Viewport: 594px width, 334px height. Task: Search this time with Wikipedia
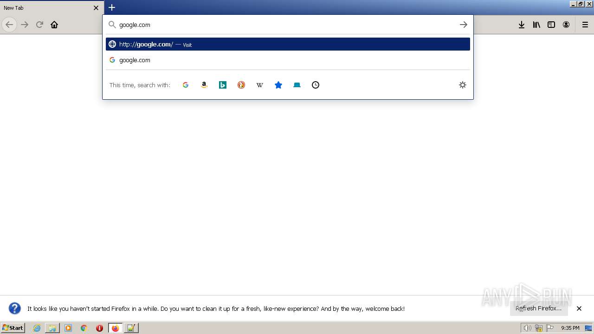(260, 85)
